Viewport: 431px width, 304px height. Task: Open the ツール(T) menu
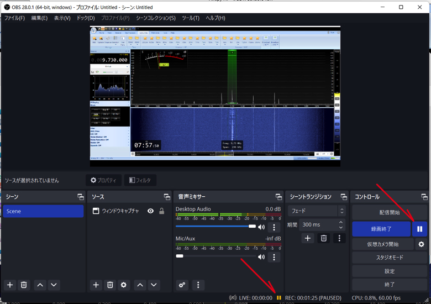191,18
